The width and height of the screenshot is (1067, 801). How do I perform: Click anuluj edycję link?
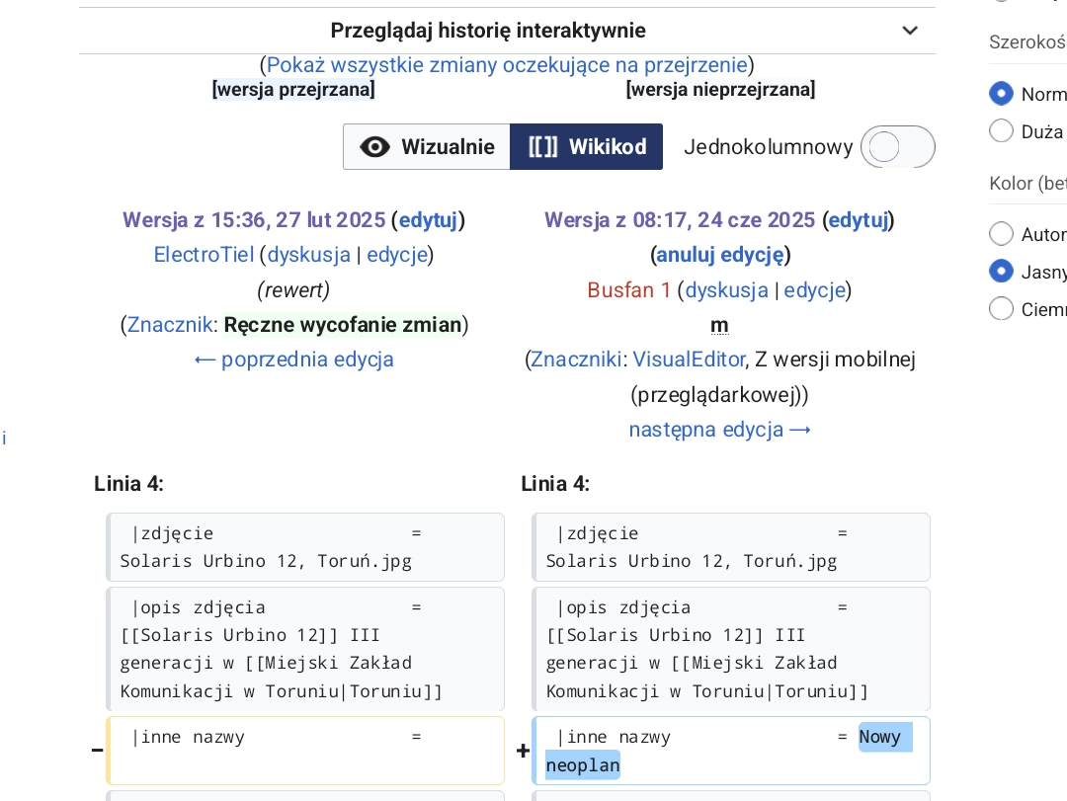720,255
